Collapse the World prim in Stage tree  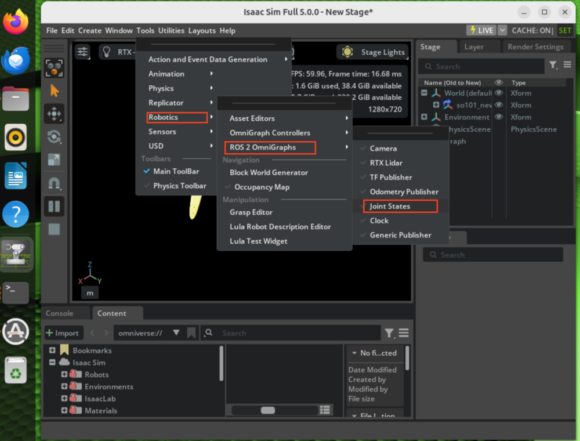coord(424,93)
